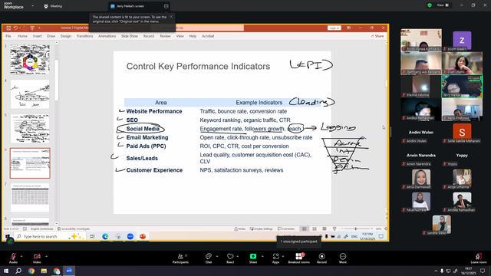Screen dimensions: 491x276
Task: Open PowerPoint File menu
Action: click(x=8, y=36)
